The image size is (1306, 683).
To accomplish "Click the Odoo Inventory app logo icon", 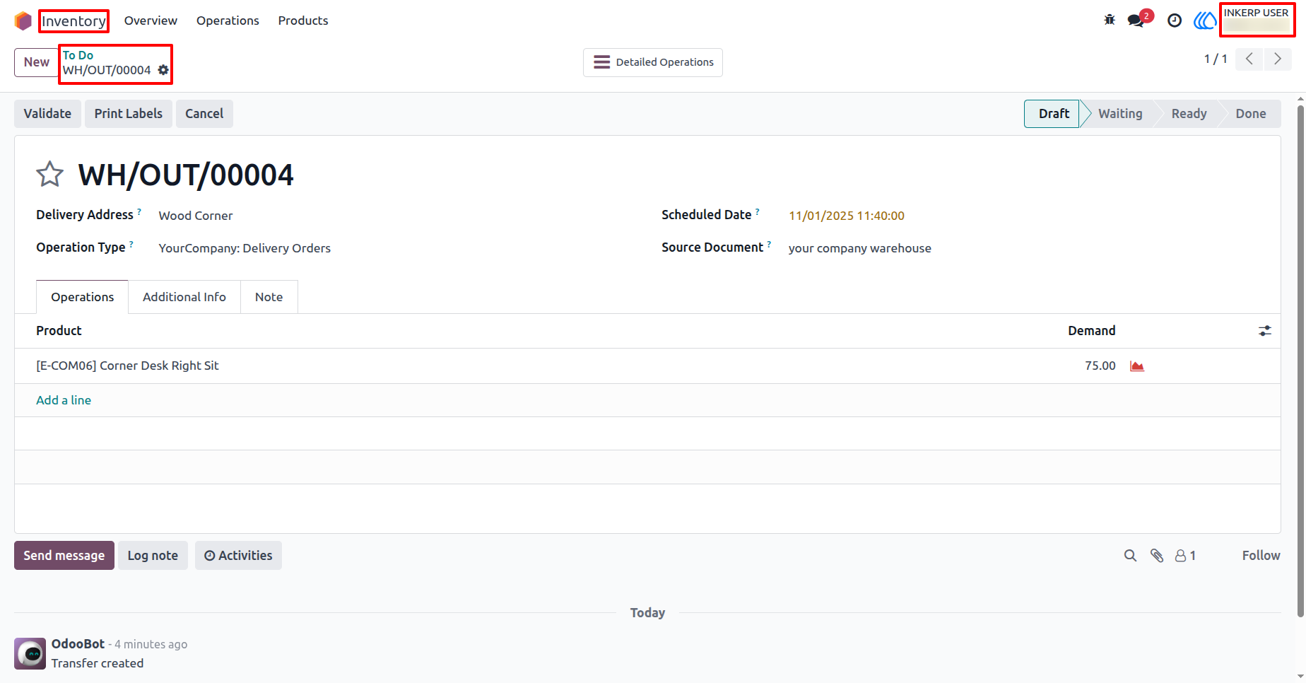I will coord(23,21).
